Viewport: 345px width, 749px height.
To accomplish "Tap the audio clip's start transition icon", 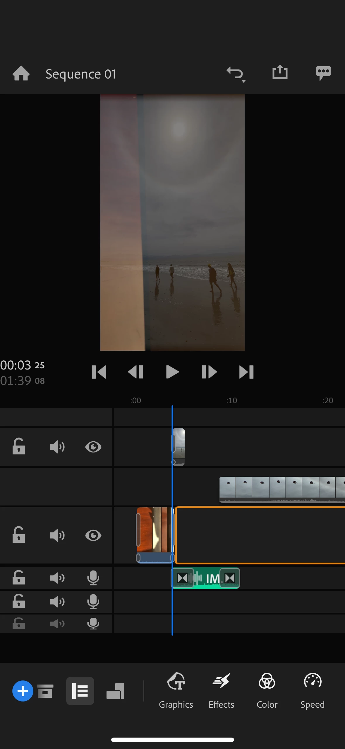I will pos(182,578).
